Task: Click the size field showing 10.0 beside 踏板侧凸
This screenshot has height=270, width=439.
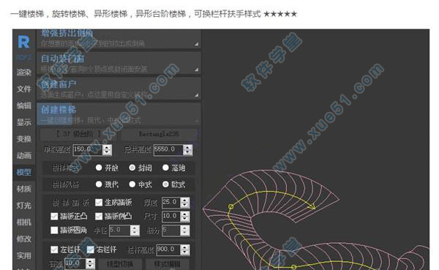Action: pyautogui.click(x=171, y=217)
